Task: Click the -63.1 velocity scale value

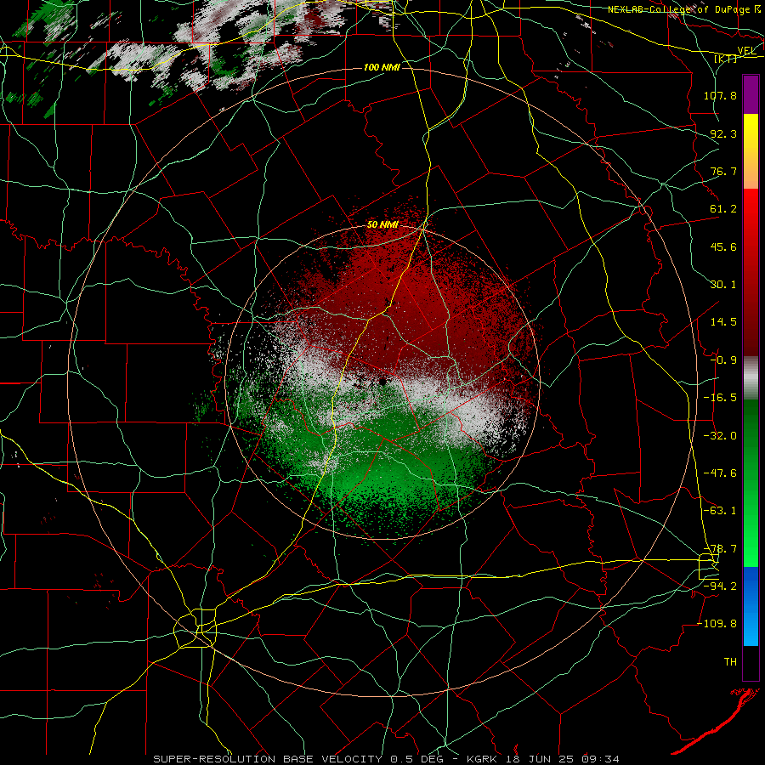Action: coord(720,511)
